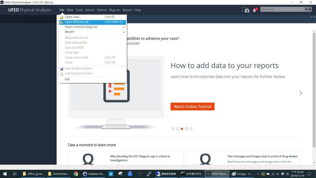Focus the All Projects search field
This screenshot has width=316, height=178.
(x=282, y=9)
